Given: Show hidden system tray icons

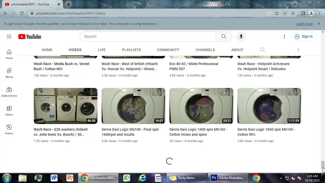Looking at the screenshot, I should point(281,178).
